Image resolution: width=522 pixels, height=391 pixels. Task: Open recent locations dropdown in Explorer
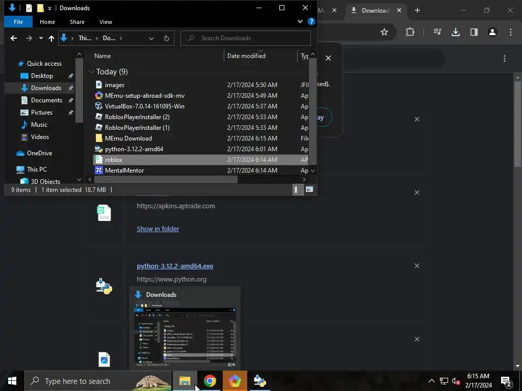pos(41,38)
